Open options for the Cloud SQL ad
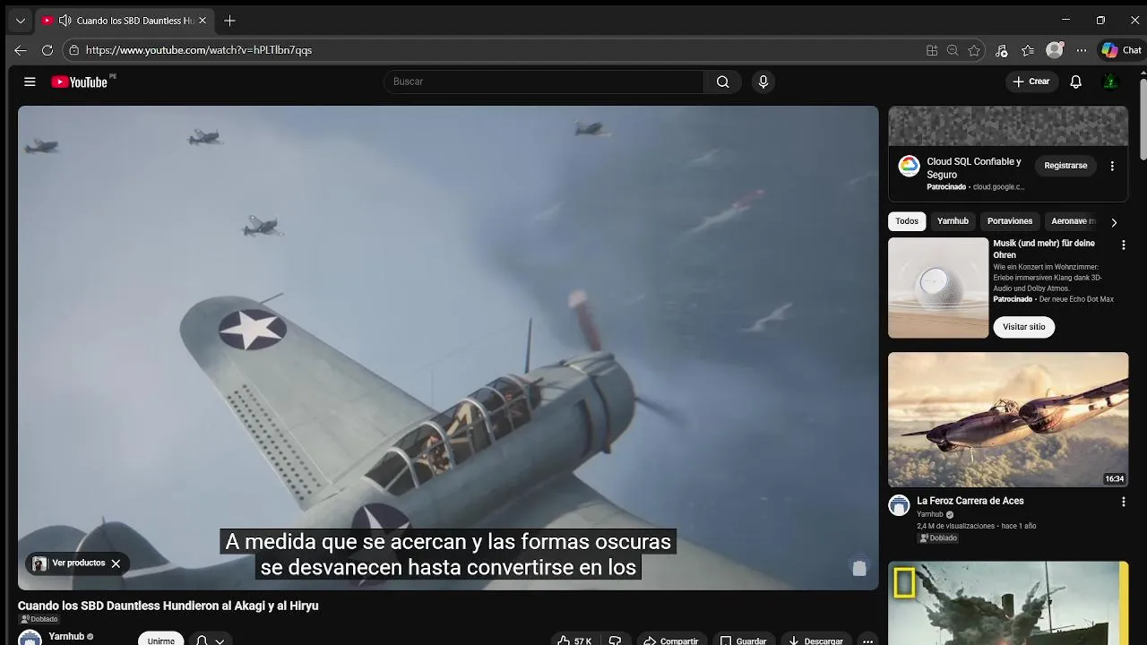This screenshot has height=645, width=1147. (1112, 166)
